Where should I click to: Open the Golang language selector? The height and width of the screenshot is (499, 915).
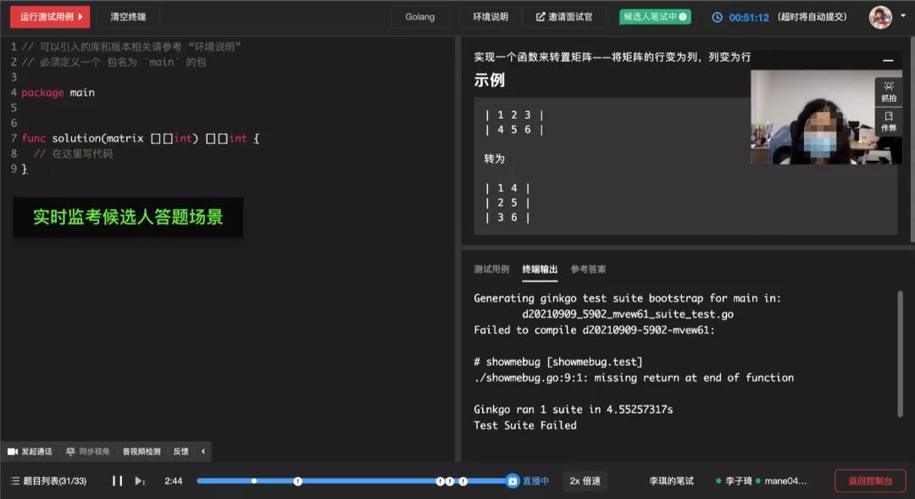click(x=420, y=16)
